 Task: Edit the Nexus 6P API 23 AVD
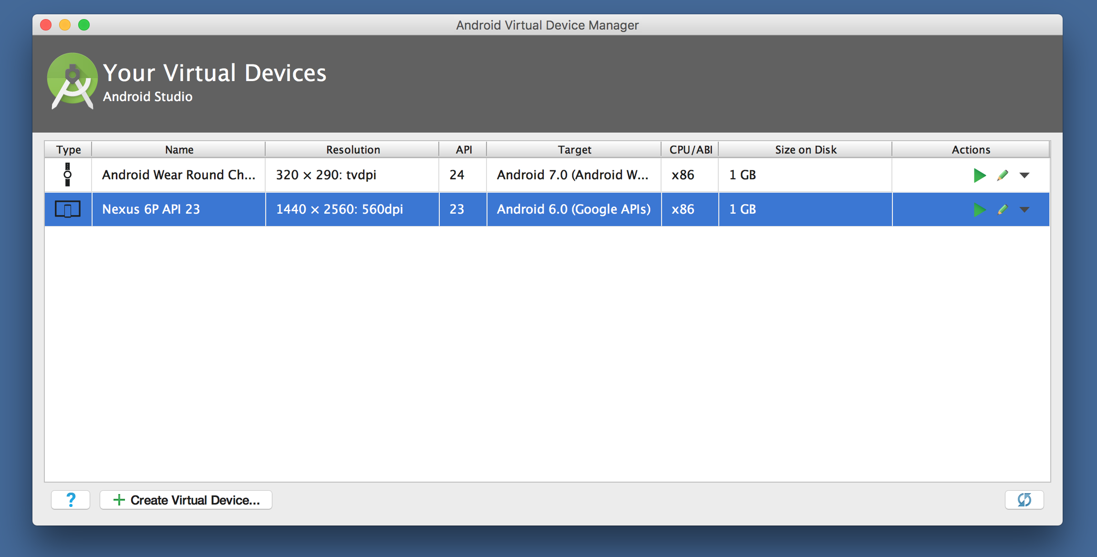click(1003, 210)
